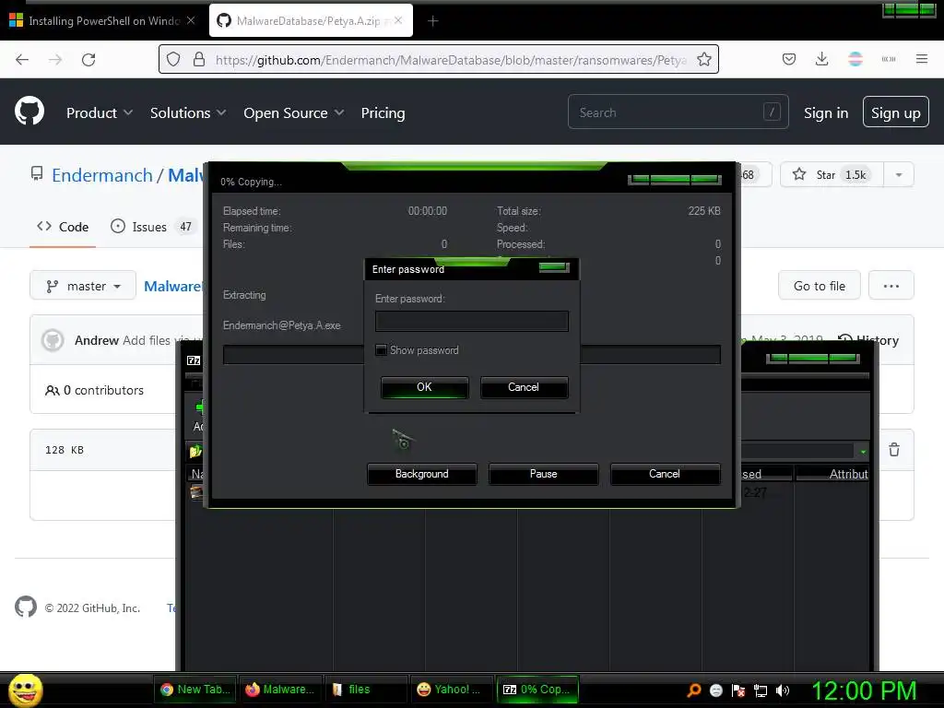Viewport: 944px width, 708px height.
Task: Click the Andrew author link
Action: 96,340
